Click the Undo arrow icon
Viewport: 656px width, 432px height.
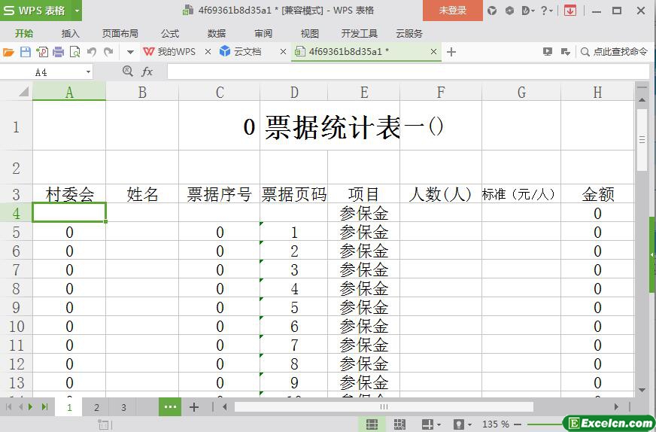(92, 52)
